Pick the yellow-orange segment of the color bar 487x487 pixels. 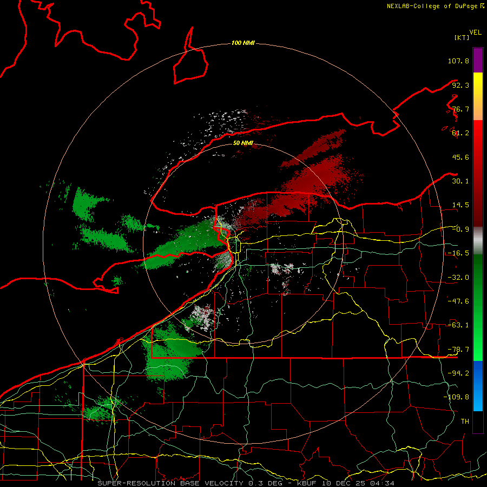[x=478, y=96]
